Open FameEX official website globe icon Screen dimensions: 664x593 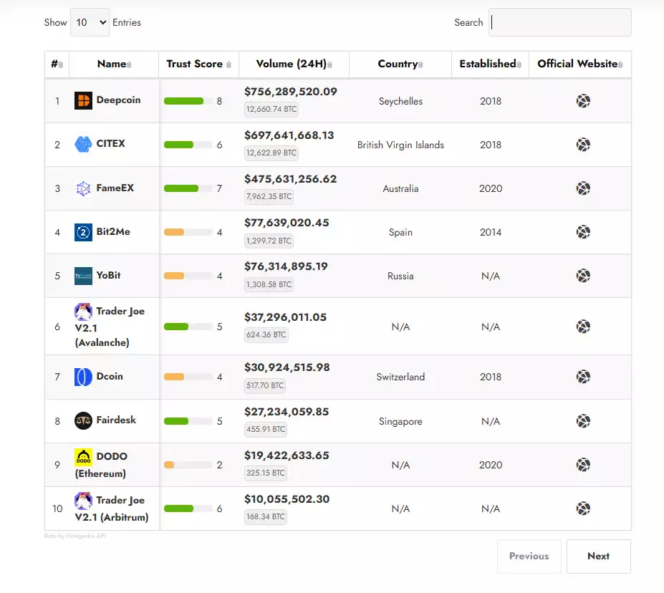[x=583, y=188]
